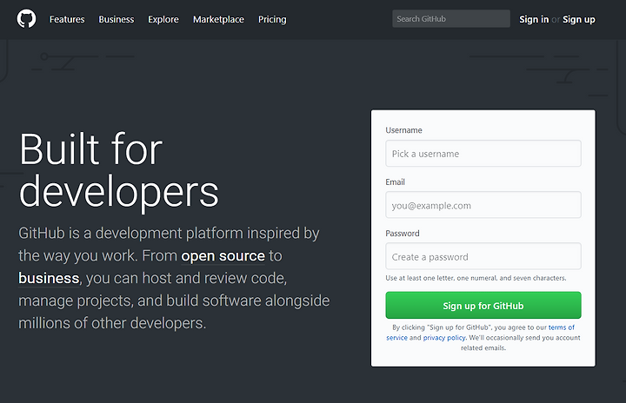626x403 pixels.
Task: Click Sign in at top right
Action: click(x=534, y=19)
